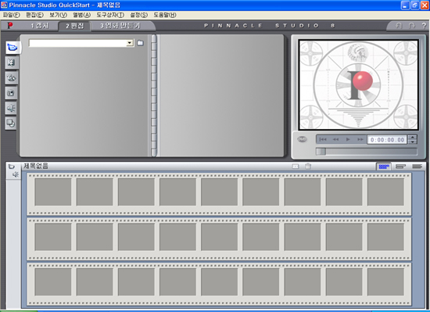Click the delete trash can icon

308,166
